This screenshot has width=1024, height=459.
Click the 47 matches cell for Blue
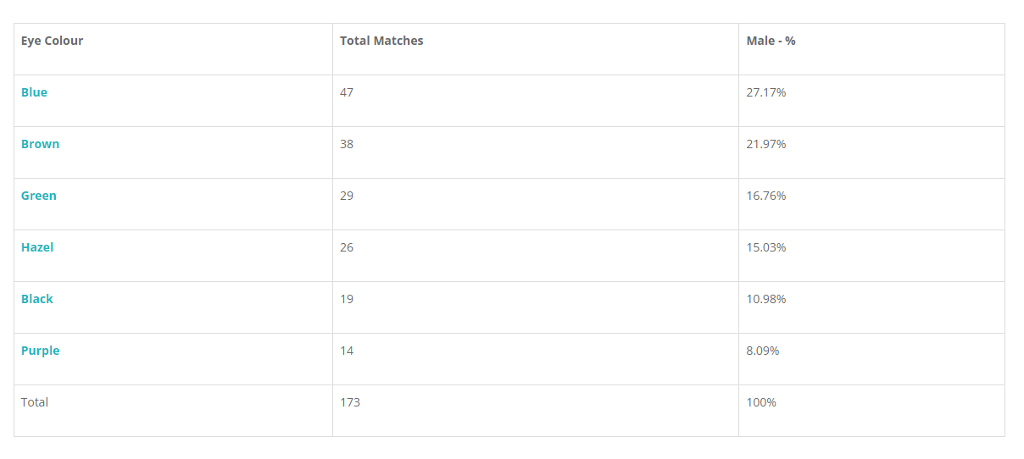(x=347, y=92)
